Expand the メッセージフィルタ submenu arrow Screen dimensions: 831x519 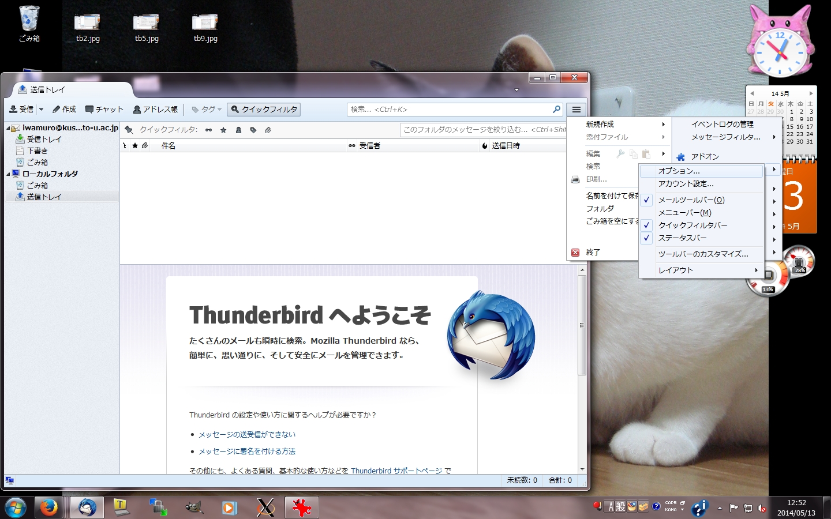click(774, 137)
